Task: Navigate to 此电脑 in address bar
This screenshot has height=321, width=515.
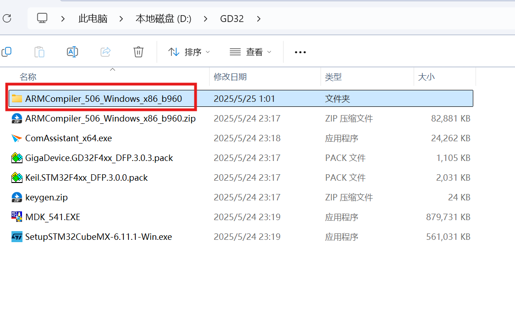Action: coord(93,19)
